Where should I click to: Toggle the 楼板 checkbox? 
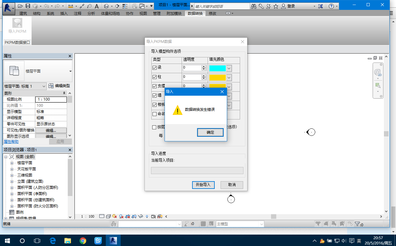pyautogui.click(x=155, y=105)
